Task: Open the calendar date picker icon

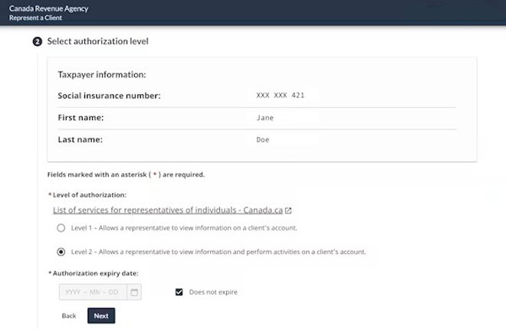Action: coord(134,292)
